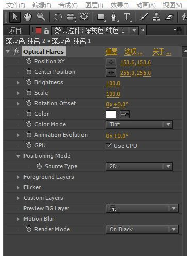Select the Hand tool
The image size is (190, 259).
point(28,17)
